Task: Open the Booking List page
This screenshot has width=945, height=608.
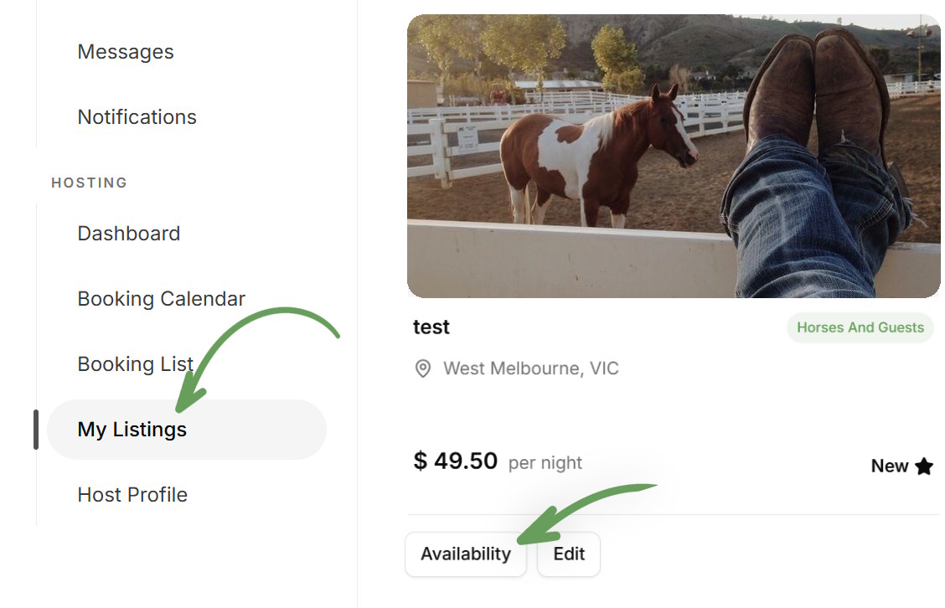Action: (135, 364)
